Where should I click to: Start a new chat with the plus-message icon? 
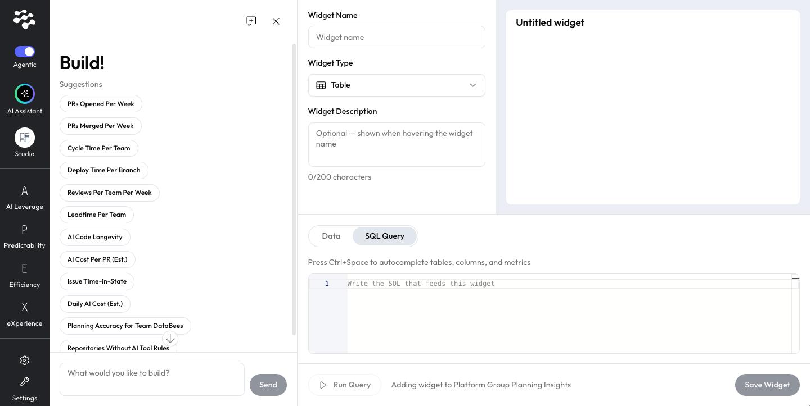pos(251,21)
